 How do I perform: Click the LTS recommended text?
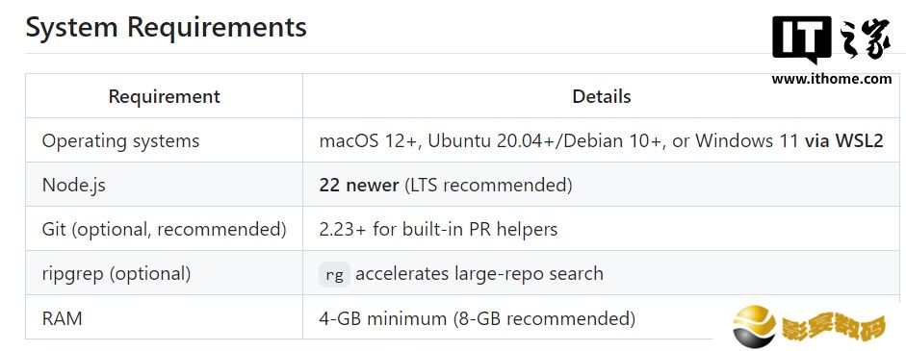click(488, 186)
